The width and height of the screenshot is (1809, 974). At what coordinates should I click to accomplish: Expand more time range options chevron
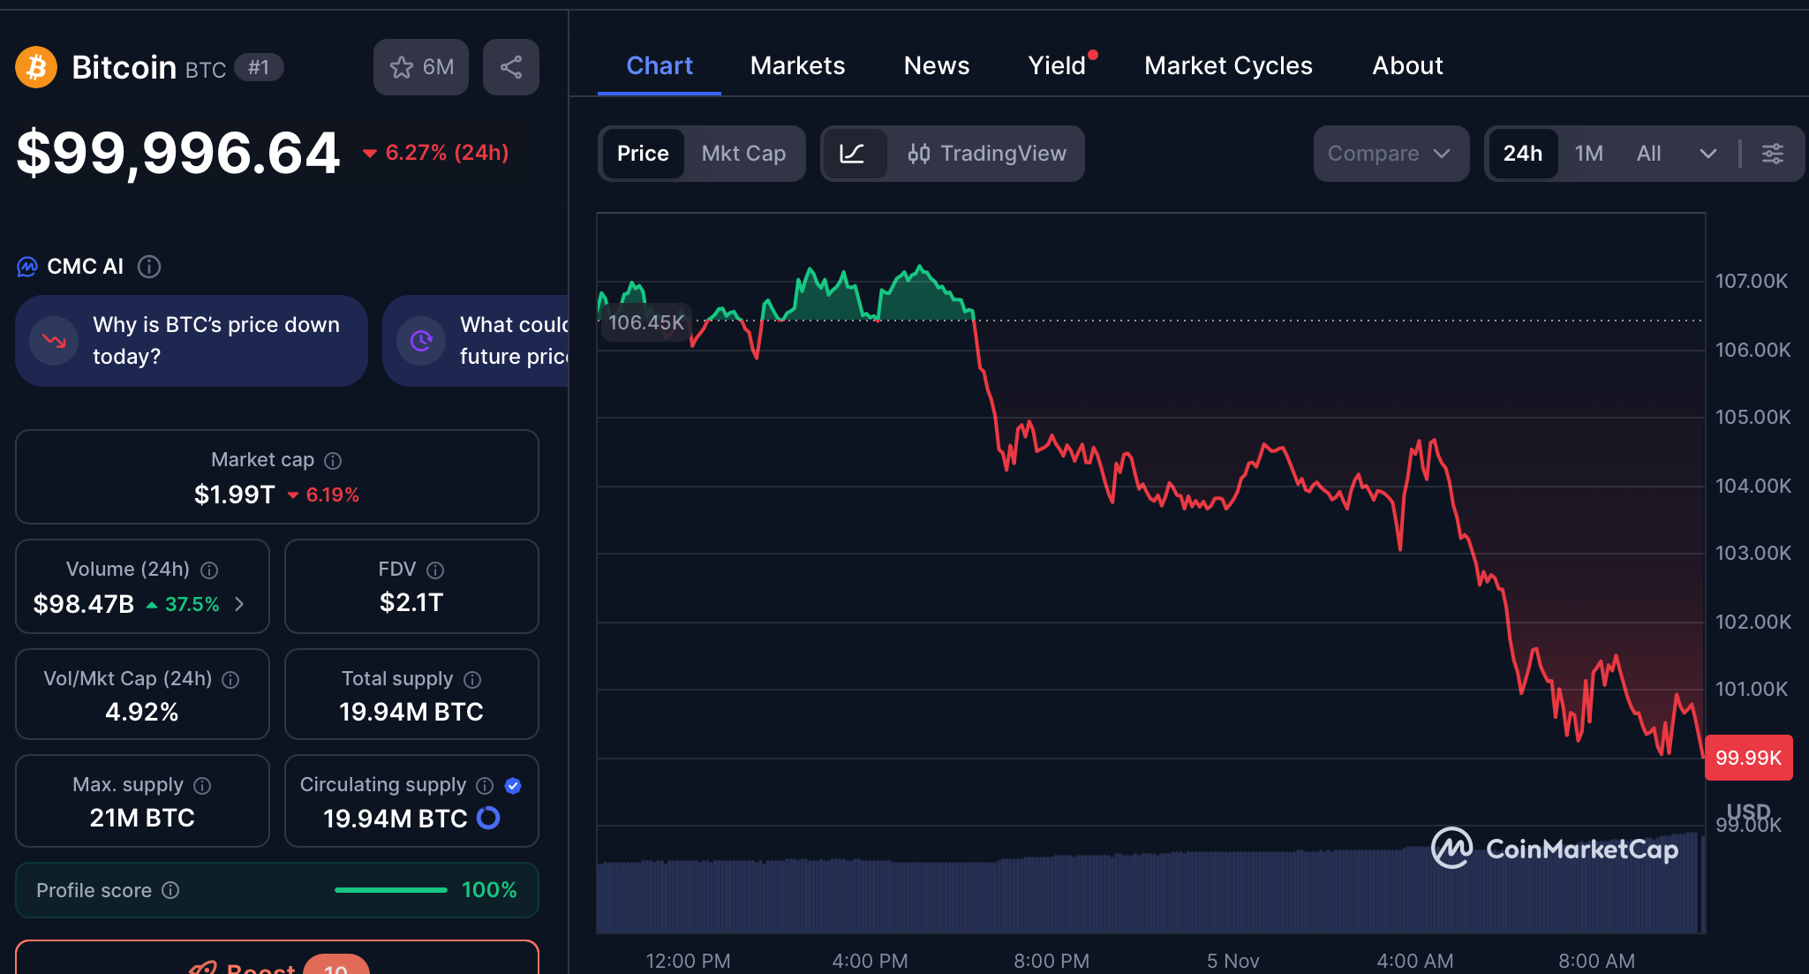pyautogui.click(x=1707, y=154)
